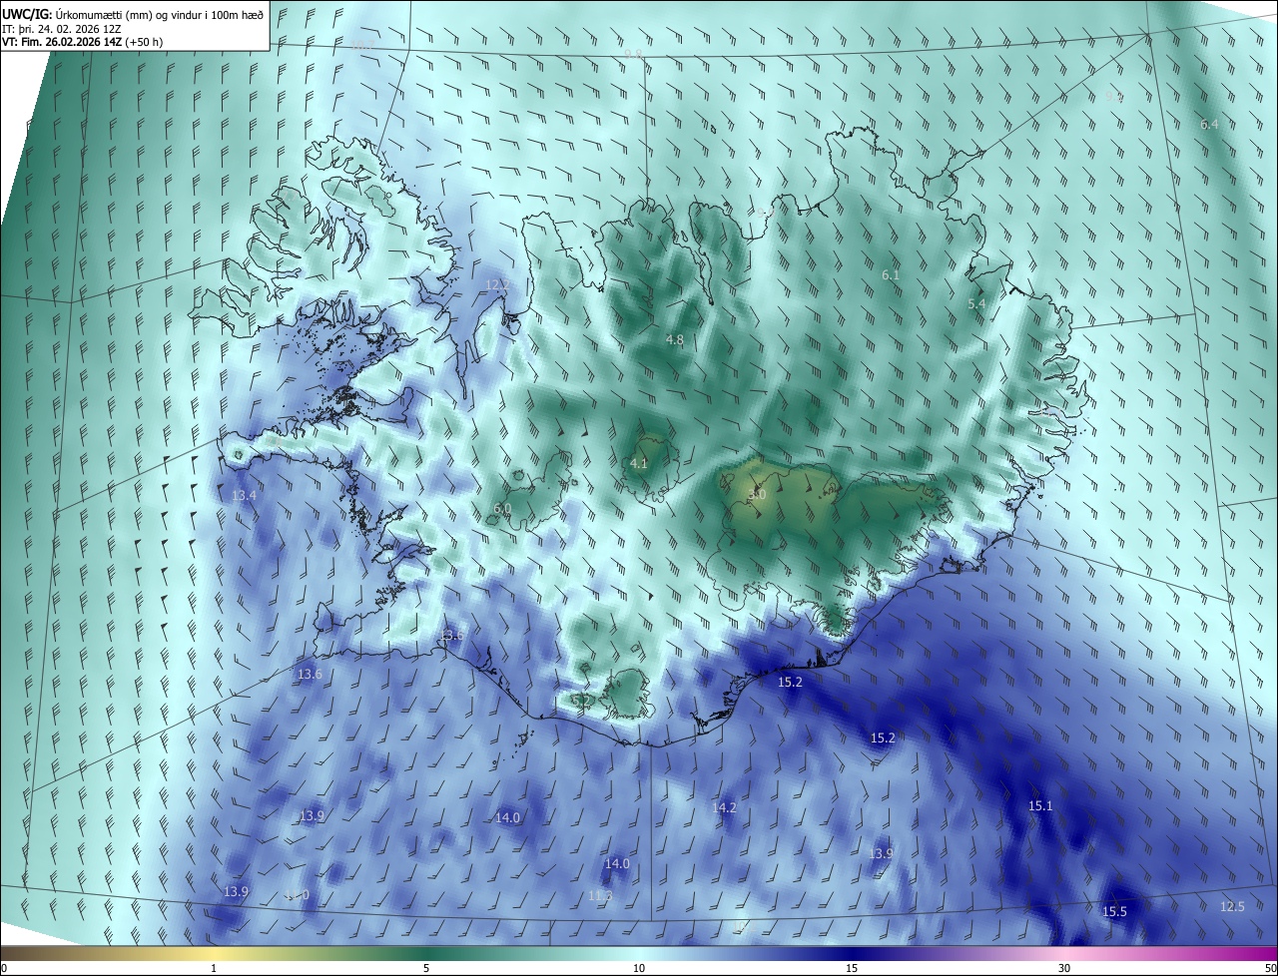Click the 14.2 value over the sea

coord(724,807)
